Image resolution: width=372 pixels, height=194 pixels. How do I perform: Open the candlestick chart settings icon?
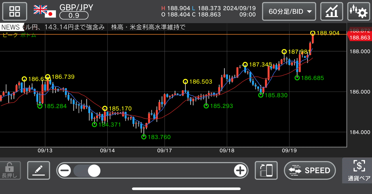click(359, 11)
